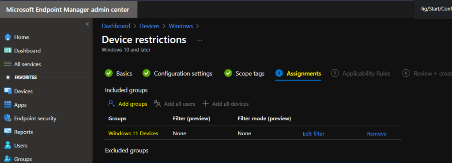Click the Reports screen icon
Screen dimensions: 452x163
click(x=8, y=132)
